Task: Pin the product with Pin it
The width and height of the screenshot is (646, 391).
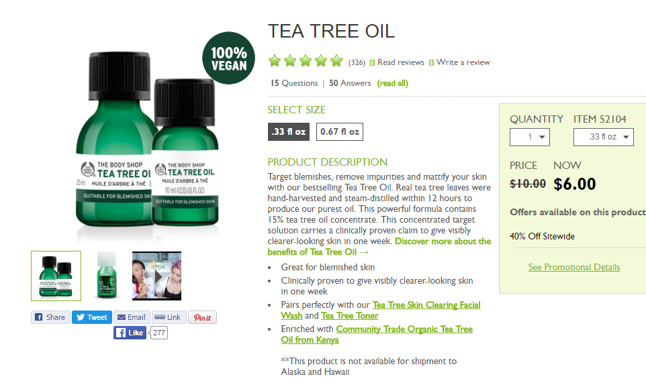Action: 202,317
